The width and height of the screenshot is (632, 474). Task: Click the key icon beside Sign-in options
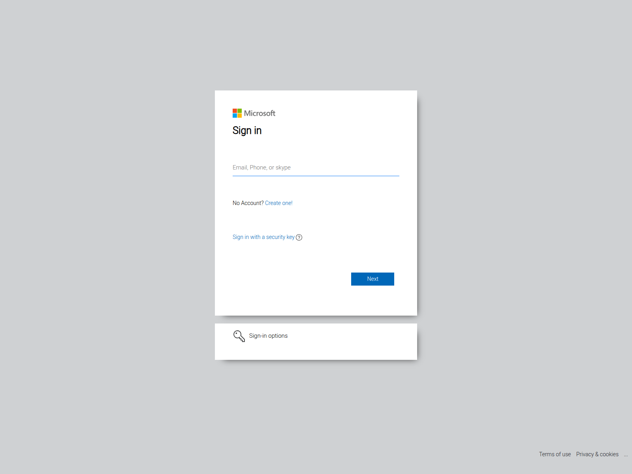pos(239,336)
